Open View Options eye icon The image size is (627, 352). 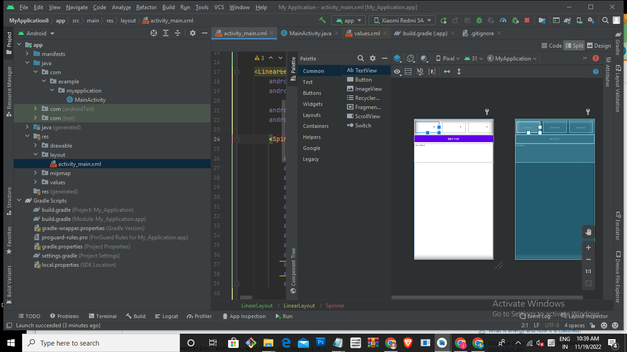pyautogui.click(x=397, y=71)
